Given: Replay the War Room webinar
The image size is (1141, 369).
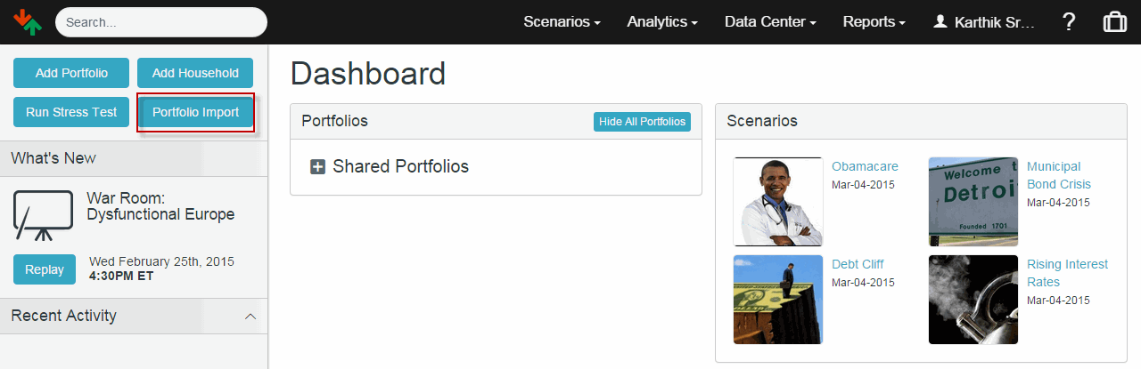Looking at the screenshot, I should (x=45, y=269).
